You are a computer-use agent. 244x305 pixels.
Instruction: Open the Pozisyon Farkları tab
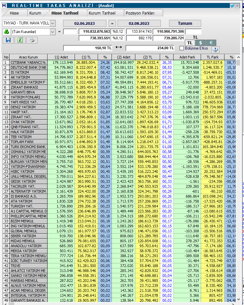[140, 13]
